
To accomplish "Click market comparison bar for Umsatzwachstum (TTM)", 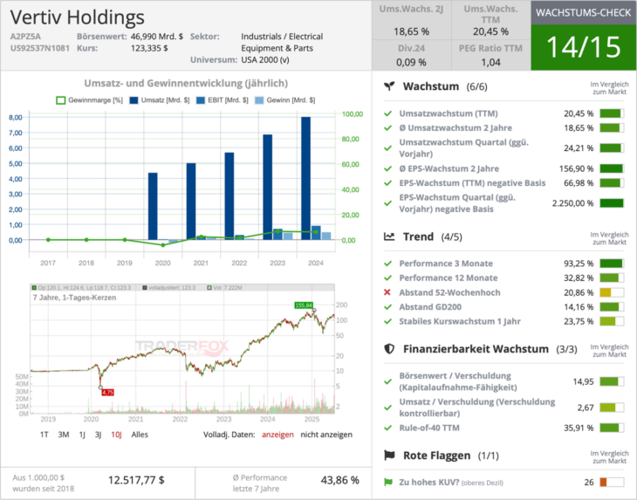I will [612, 113].
